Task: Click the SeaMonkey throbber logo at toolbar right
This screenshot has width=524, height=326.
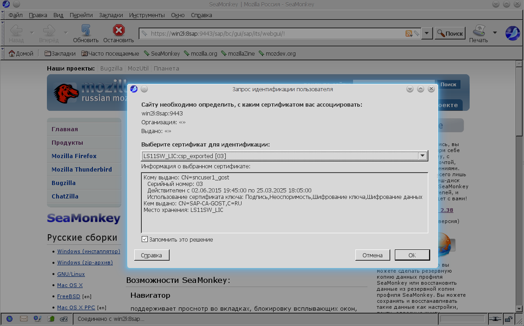Action: 512,33
